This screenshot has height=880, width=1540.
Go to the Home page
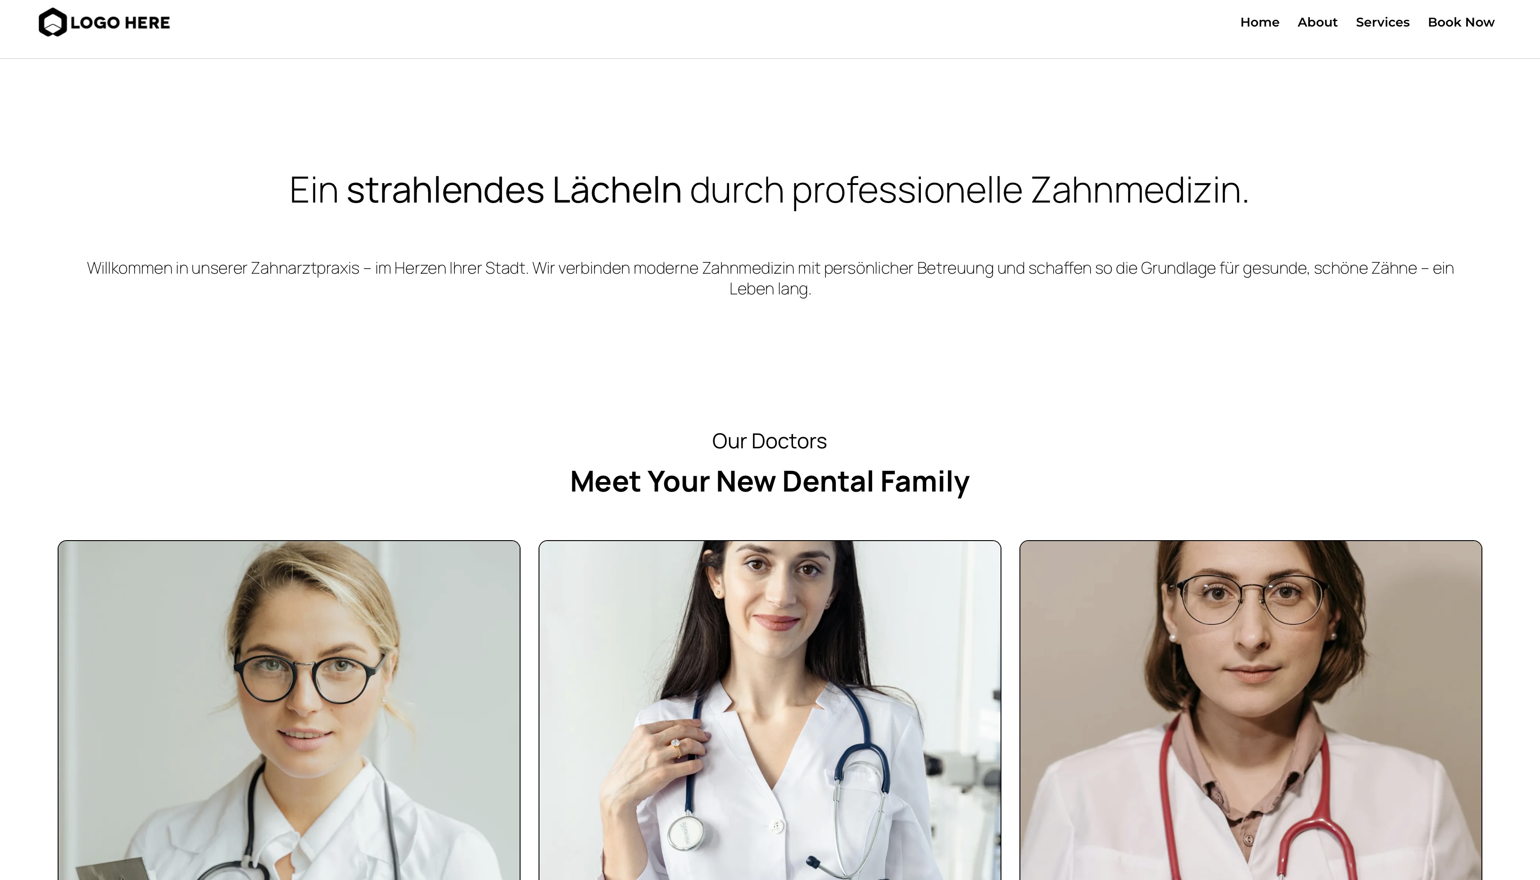click(1259, 23)
